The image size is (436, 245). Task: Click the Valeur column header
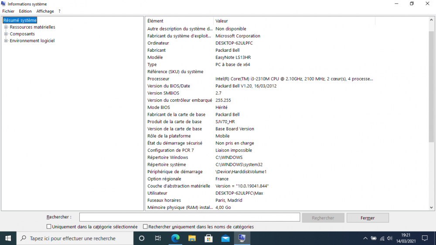[x=294, y=21]
